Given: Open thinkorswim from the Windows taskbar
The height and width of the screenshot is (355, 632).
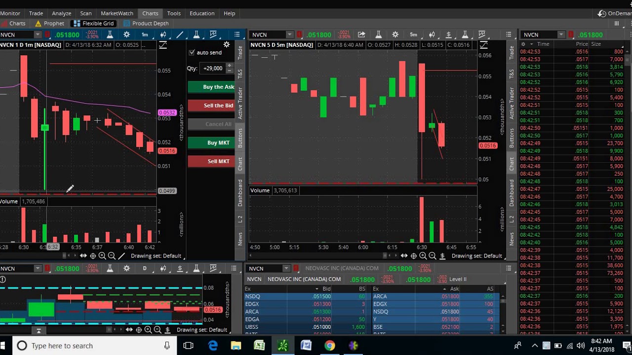Looking at the screenshot, I should click(x=282, y=346).
